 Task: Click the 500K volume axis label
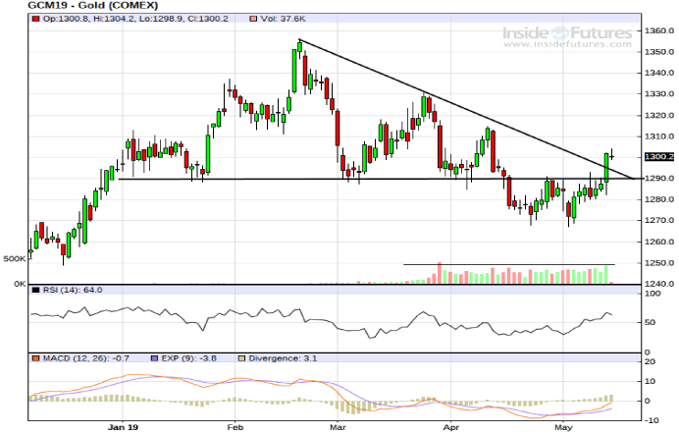click(x=14, y=259)
